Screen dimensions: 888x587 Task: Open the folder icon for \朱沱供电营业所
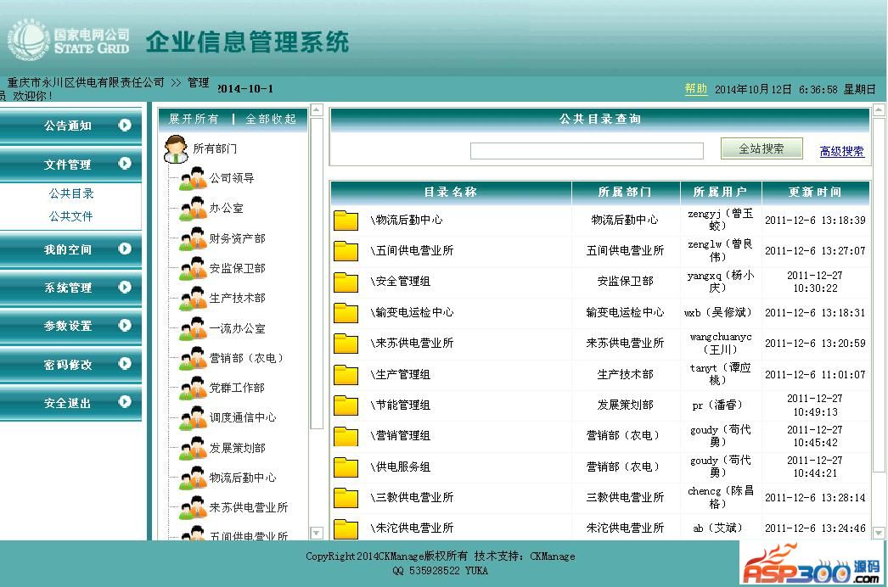click(346, 528)
